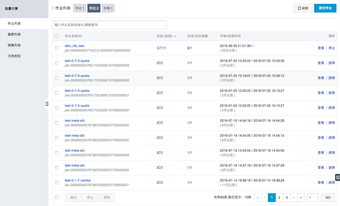This screenshot has width=340, height=206.
Task: Select checkbox for job ending 270000000C
Action: pyautogui.click(x=57, y=138)
